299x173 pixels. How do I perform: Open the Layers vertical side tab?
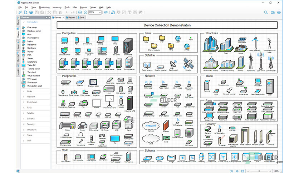coord(18,45)
